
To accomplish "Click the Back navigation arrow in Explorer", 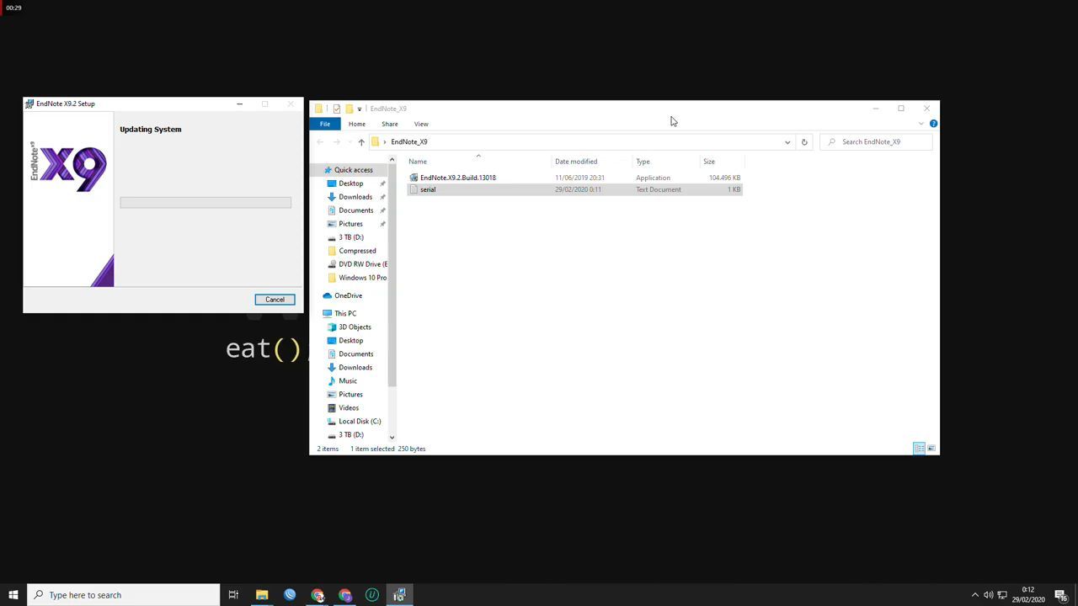I will [x=320, y=141].
